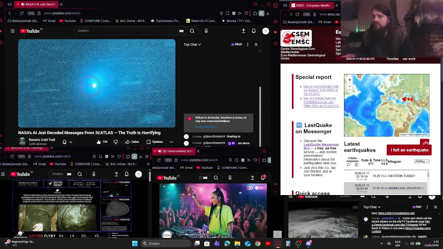Screen dimensions: 443x249
Task: Open Mw 6.0 AFGHANISTAN special report link
Action: point(321,90)
